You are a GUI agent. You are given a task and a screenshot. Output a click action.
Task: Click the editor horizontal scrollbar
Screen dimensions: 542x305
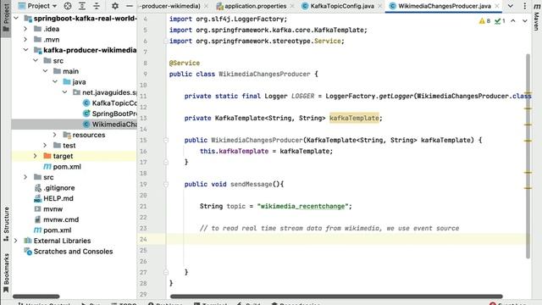coord(336,297)
